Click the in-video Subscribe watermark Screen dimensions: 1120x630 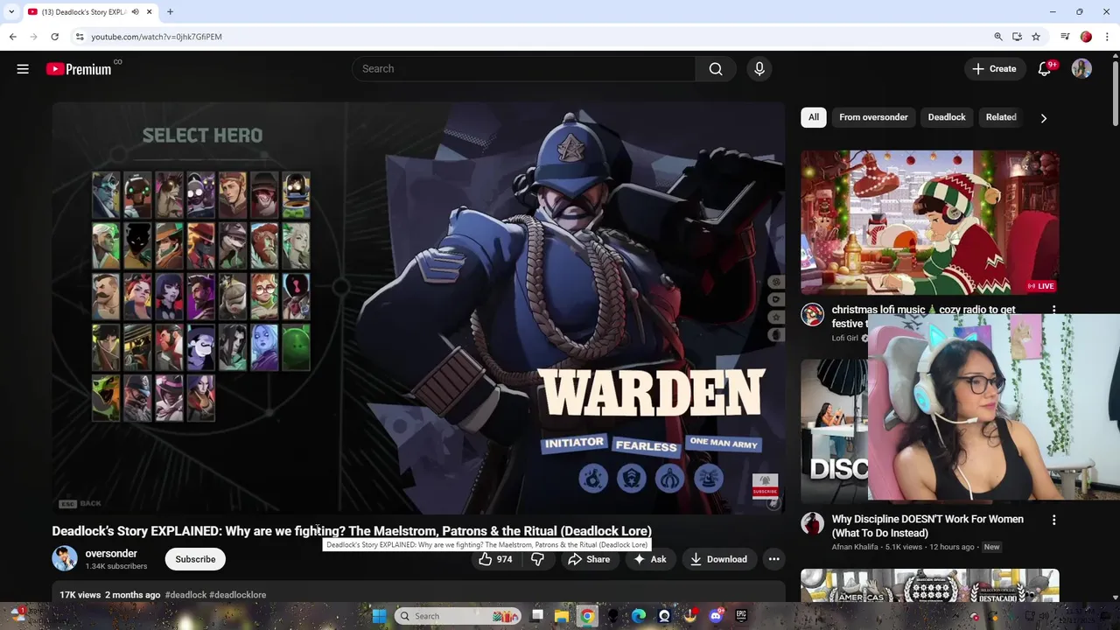pyautogui.click(x=765, y=485)
